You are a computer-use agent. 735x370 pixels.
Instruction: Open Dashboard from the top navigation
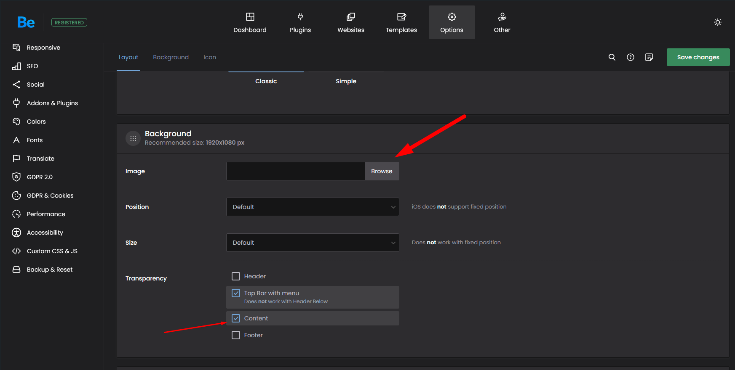click(250, 23)
